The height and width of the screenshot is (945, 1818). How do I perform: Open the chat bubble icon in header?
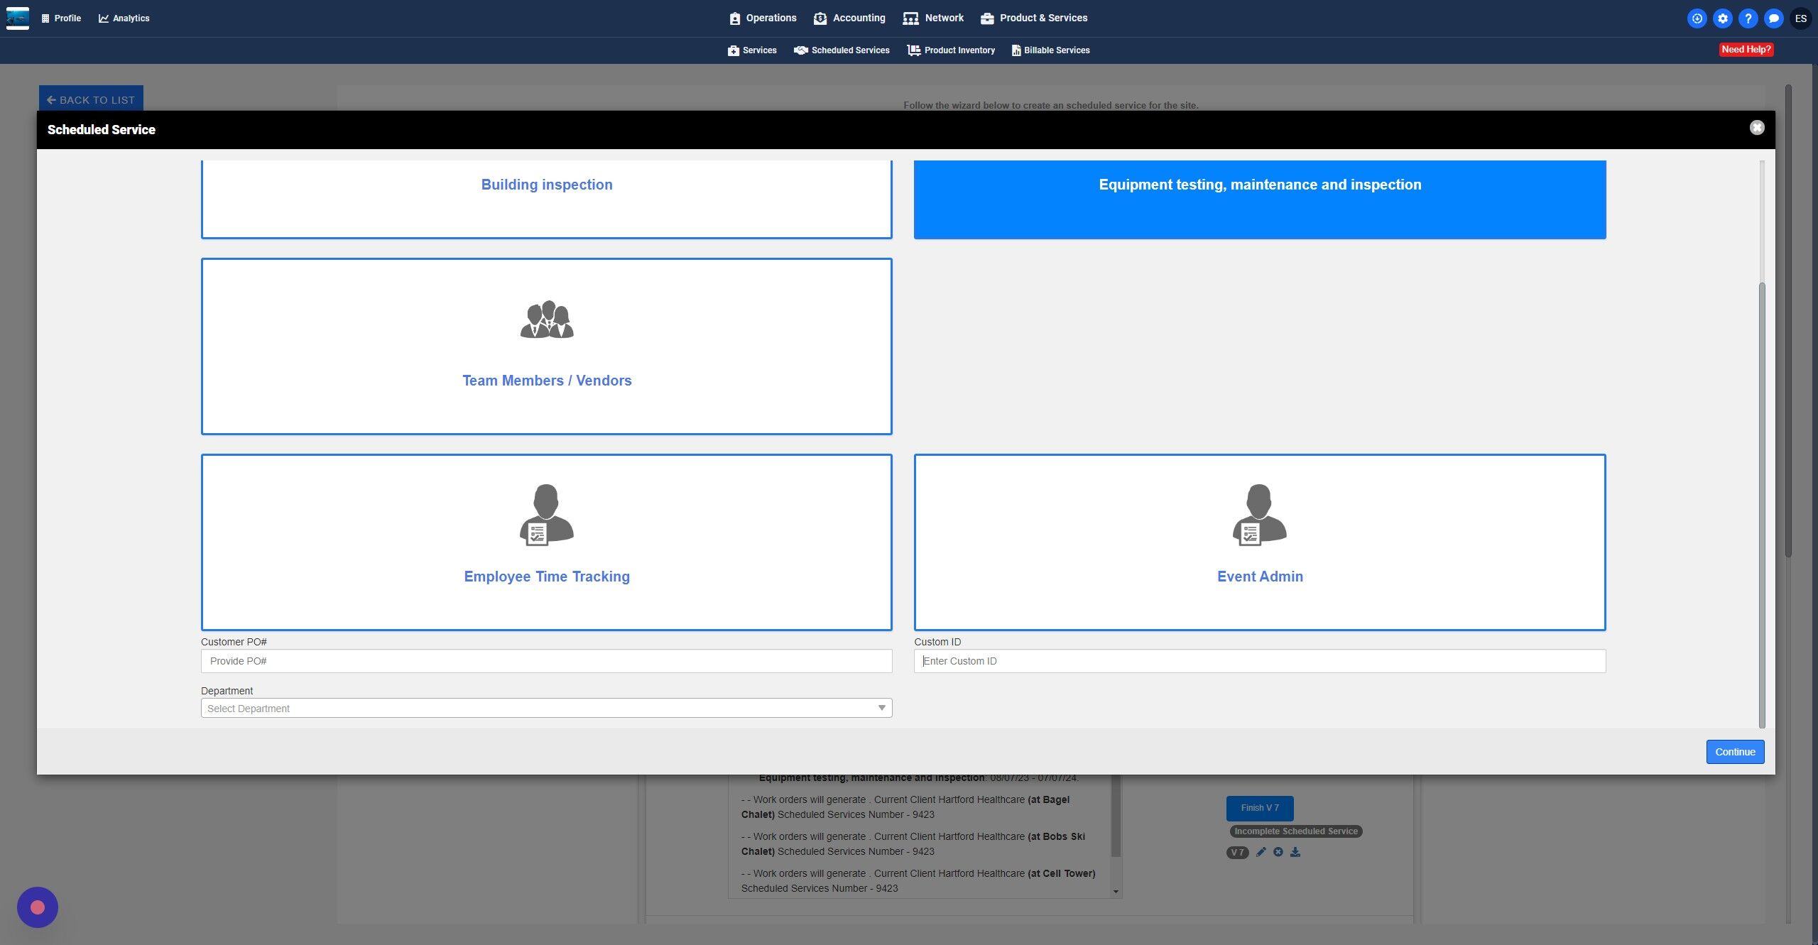(1773, 18)
